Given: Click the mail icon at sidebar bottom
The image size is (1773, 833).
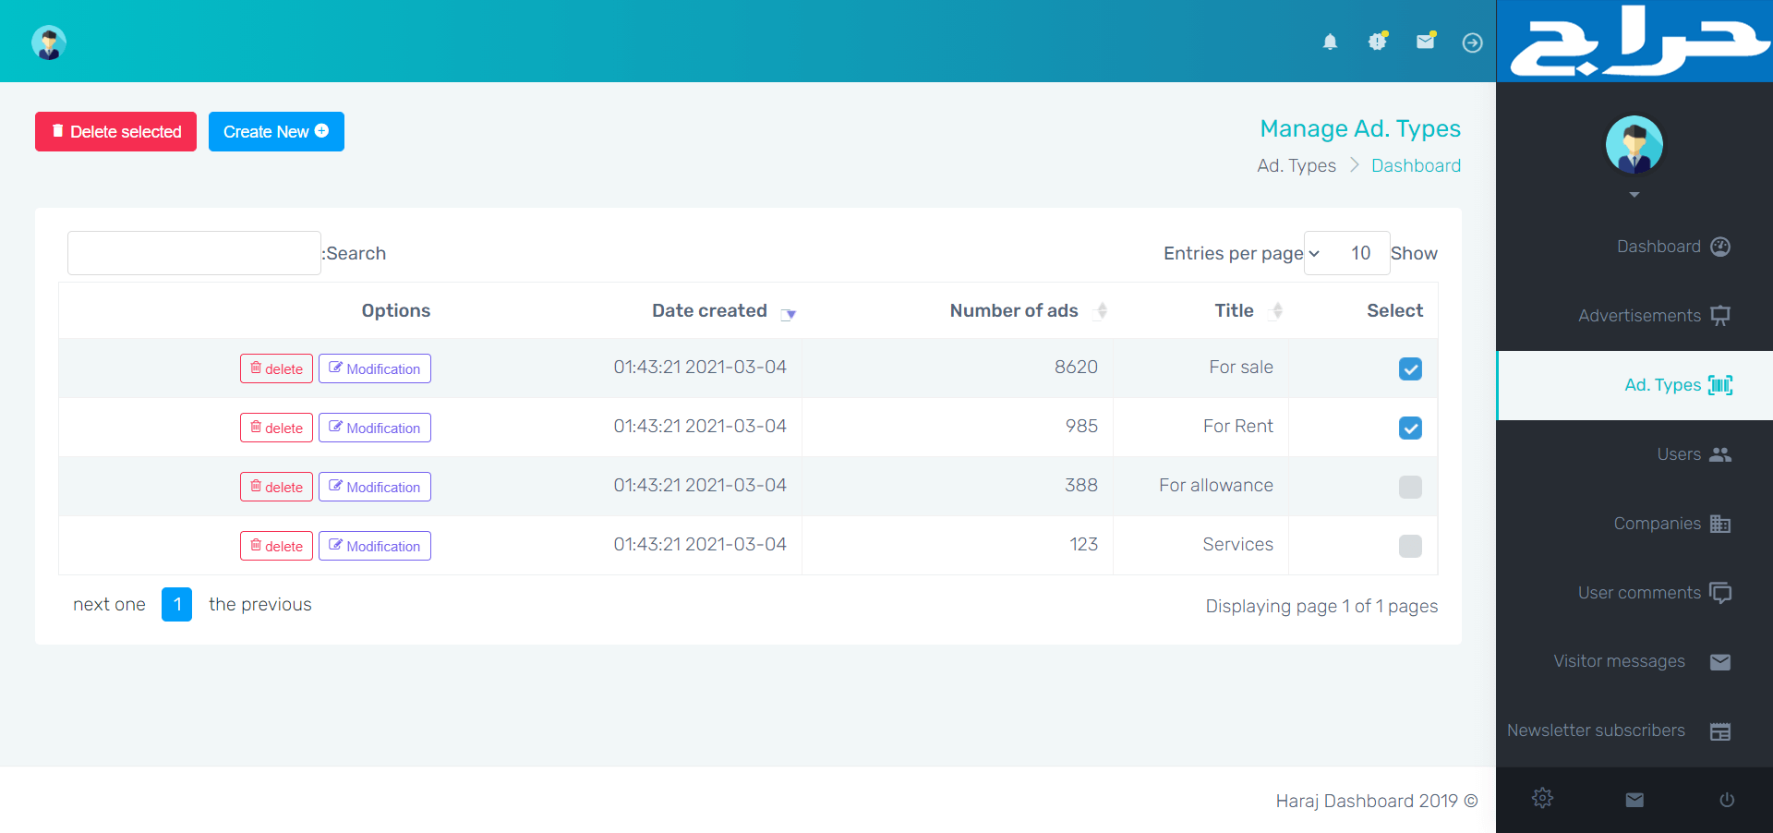Looking at the screenshot, I should click(x=1634, y=800).
